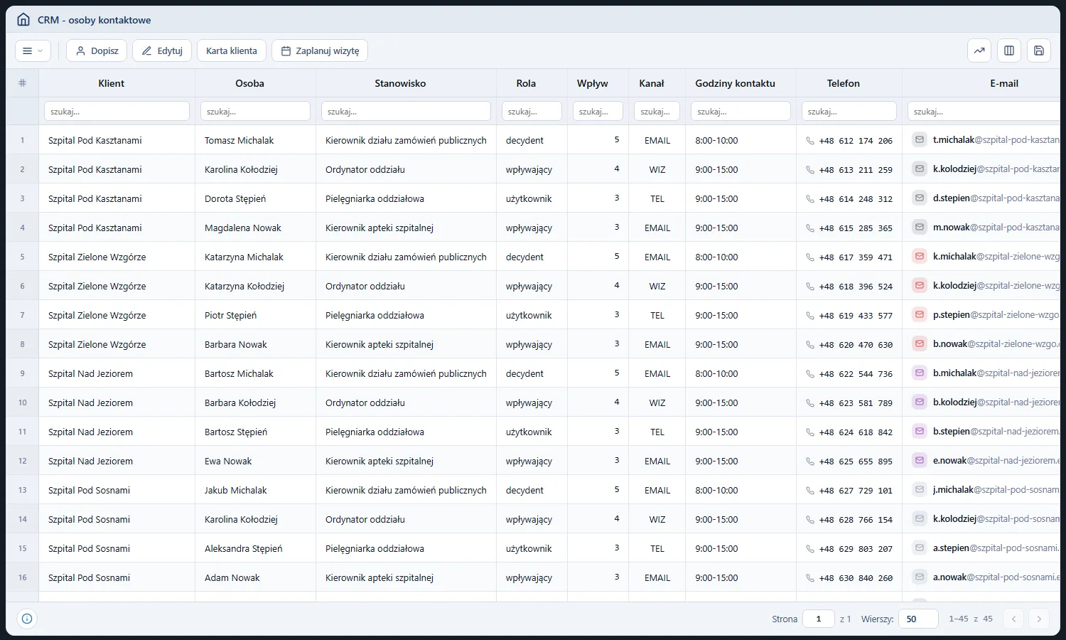Focus the Rola search filter field
The width and height of the screenshot is (1066, 640).
532,111
